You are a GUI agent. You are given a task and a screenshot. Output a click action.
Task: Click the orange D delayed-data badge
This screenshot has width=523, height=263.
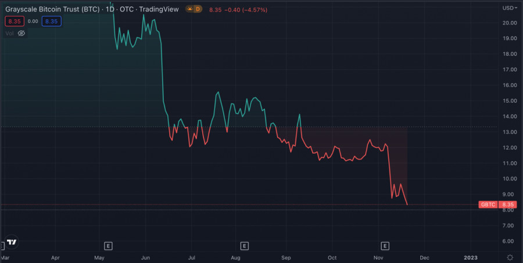click(198, 9)
